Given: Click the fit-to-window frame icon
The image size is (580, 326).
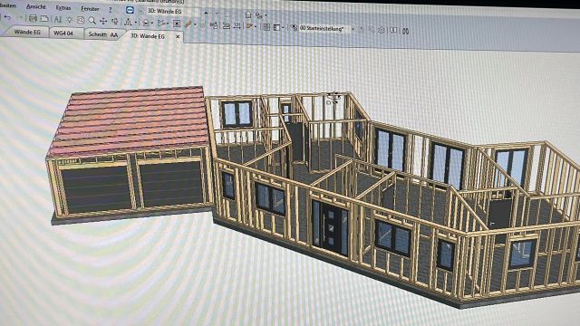Looking at the screenshot, I should coord(177,24).
